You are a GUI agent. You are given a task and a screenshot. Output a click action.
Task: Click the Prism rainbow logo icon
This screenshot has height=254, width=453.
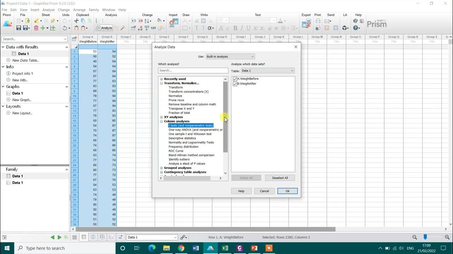(7, 24)
